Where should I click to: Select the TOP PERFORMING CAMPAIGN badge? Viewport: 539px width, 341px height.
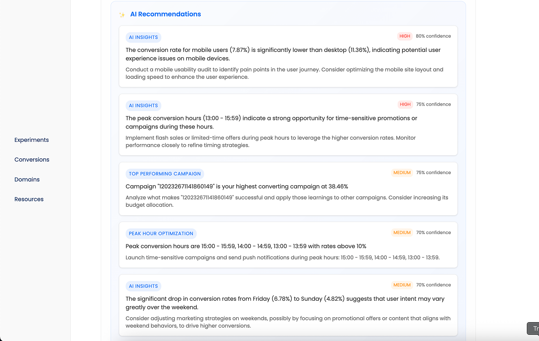pyautogui.click(x=164, y=174)
